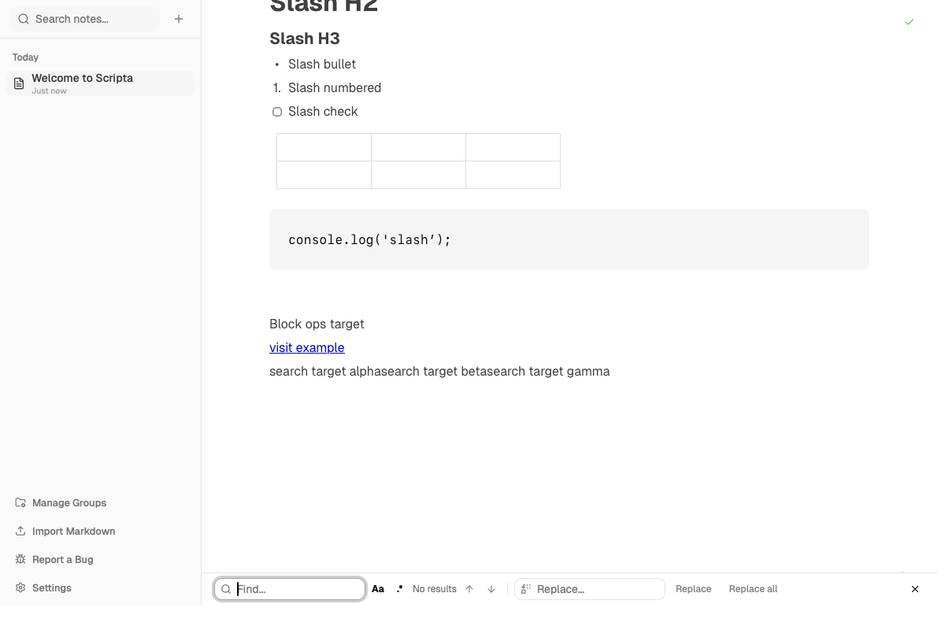This screenshot has height=630, width=945.
Task: Tick the Slash check checkbox
Action: click(x=276, y=112)
